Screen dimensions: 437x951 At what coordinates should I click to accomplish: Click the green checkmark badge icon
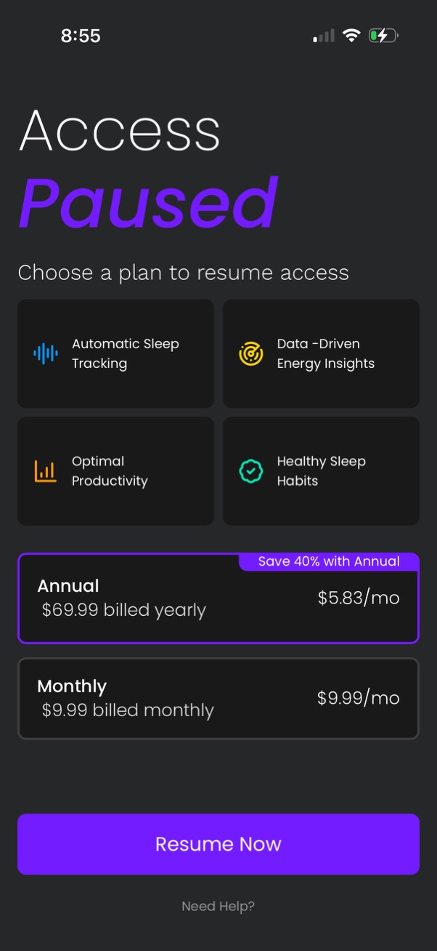tap(250, 470)
